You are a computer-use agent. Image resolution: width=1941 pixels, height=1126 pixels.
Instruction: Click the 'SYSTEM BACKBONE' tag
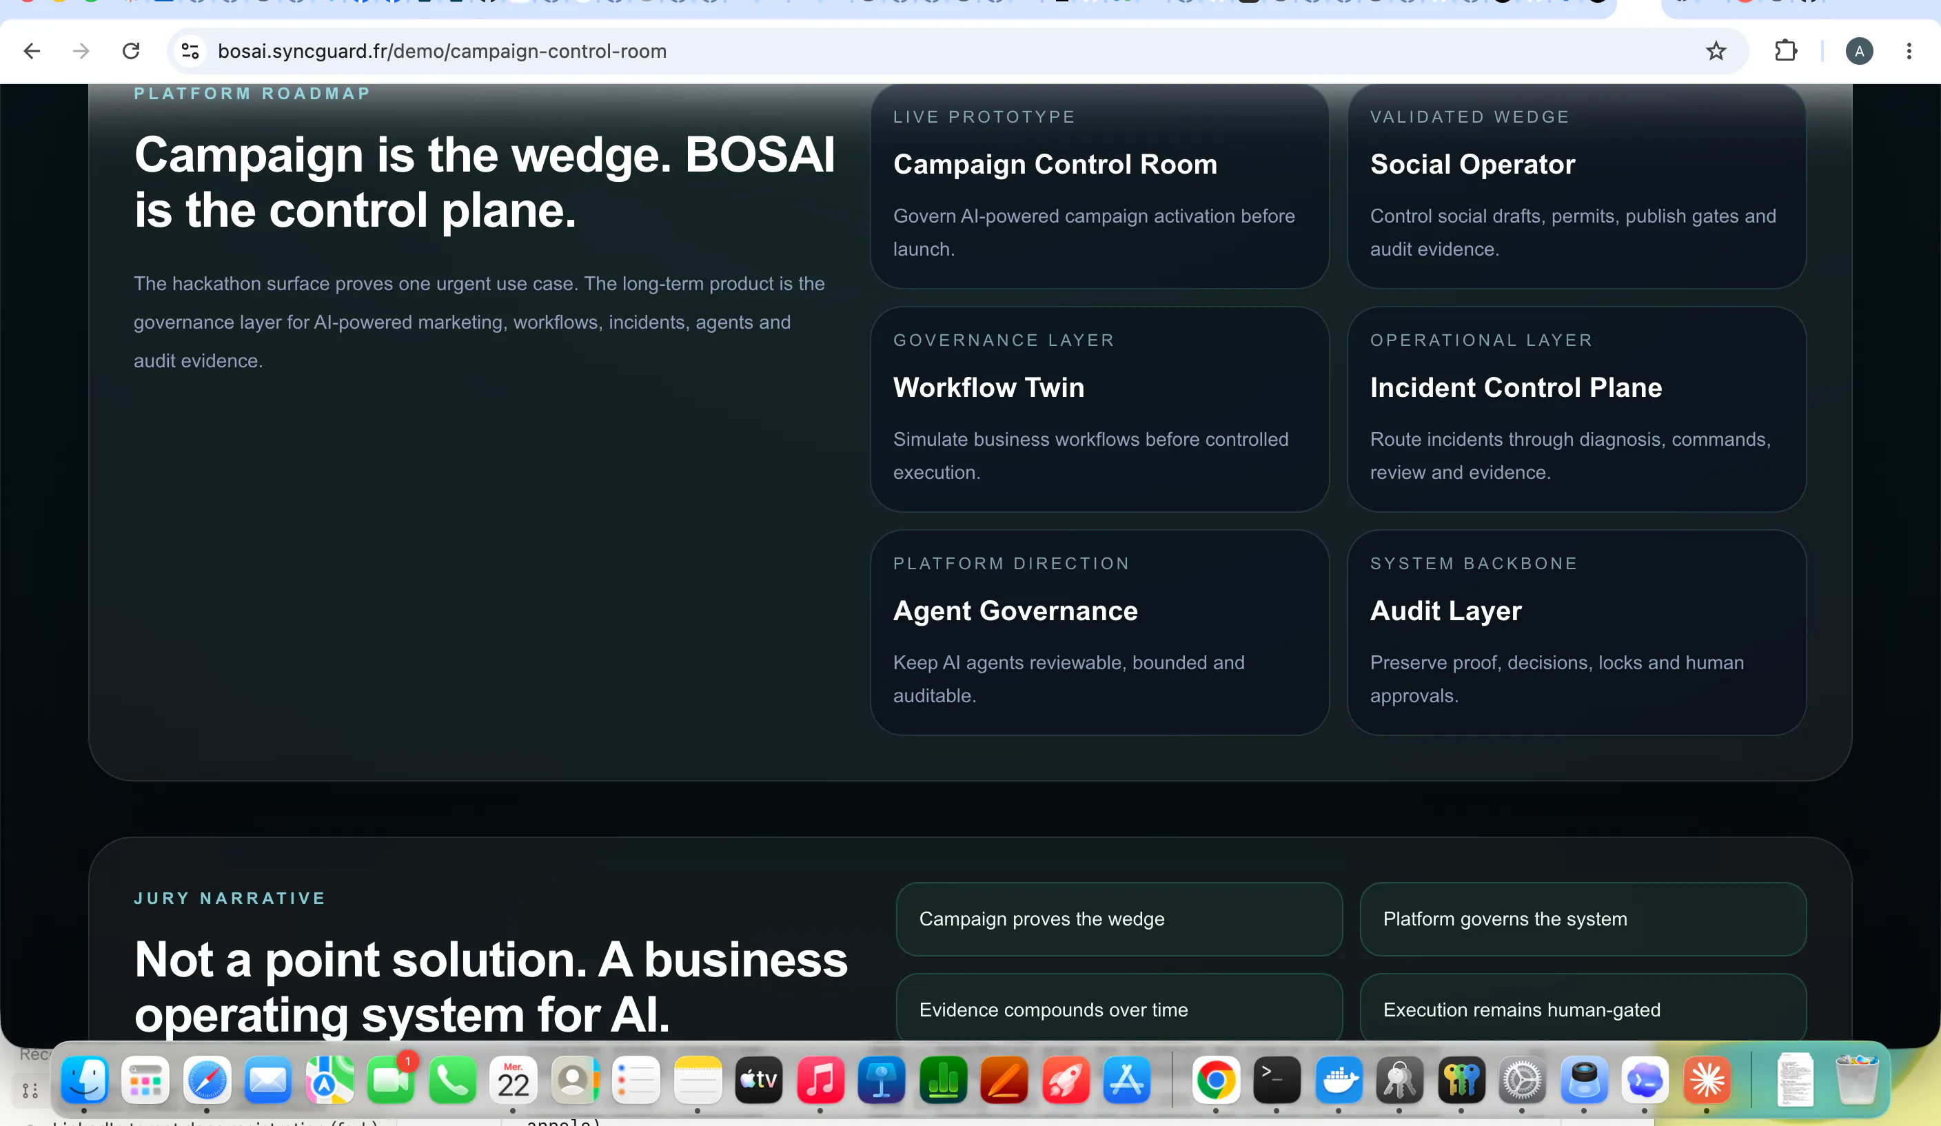coord(1474,564)
